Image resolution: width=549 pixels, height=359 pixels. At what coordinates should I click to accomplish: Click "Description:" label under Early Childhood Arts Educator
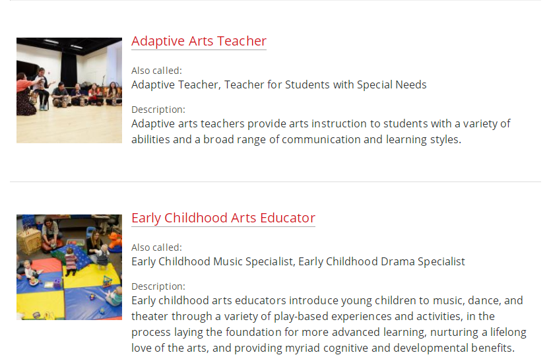[x=158, y=286]
